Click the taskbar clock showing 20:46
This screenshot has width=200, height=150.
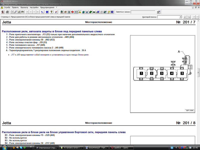195,148
